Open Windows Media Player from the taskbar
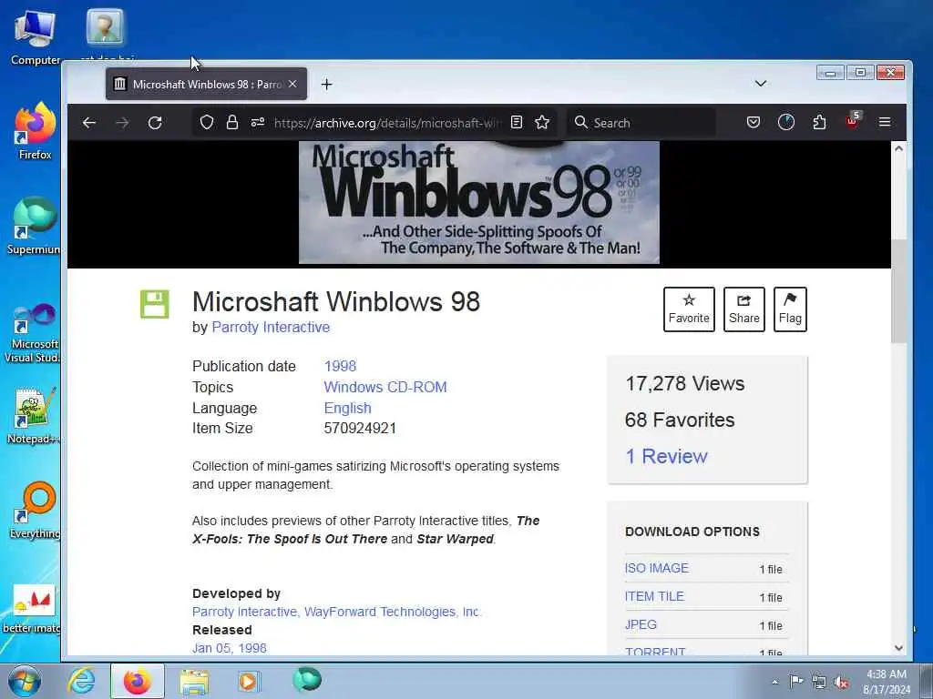Viewport: 933px width, 699px height. (x=250, y=681)
